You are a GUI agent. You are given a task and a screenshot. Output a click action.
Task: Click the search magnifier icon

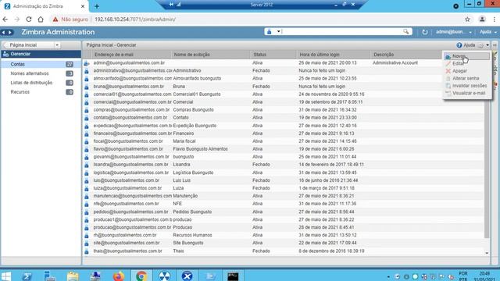406,31
